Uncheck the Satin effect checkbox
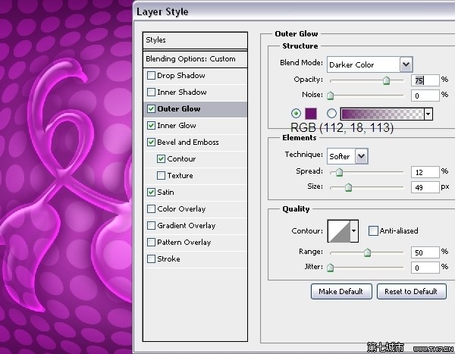The height and width of the screenshot is (354, 455). pos(152,193)
